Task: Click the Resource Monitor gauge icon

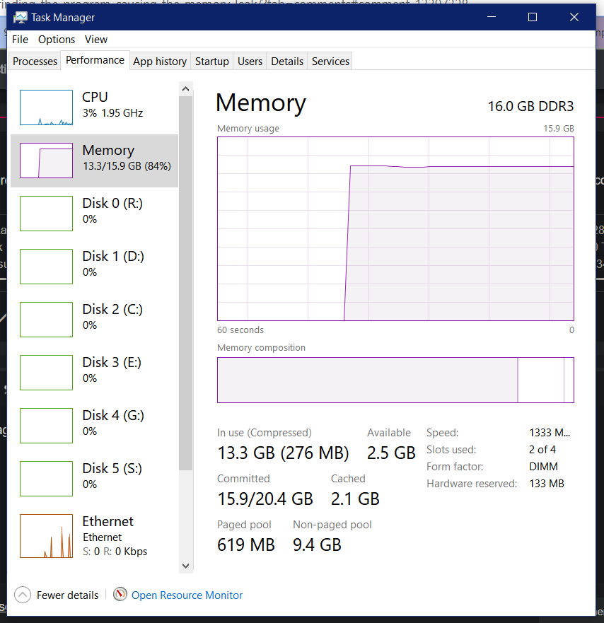Action: 120,595
